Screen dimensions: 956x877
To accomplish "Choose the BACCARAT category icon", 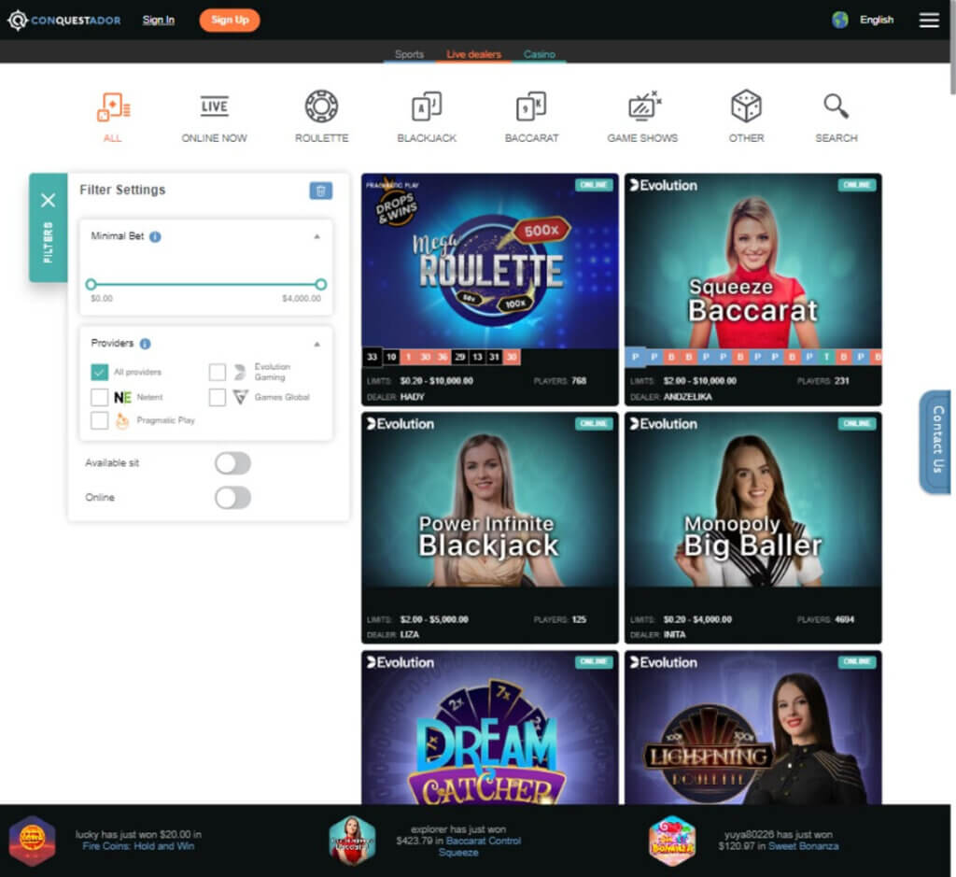I will [x=531, y=106].
